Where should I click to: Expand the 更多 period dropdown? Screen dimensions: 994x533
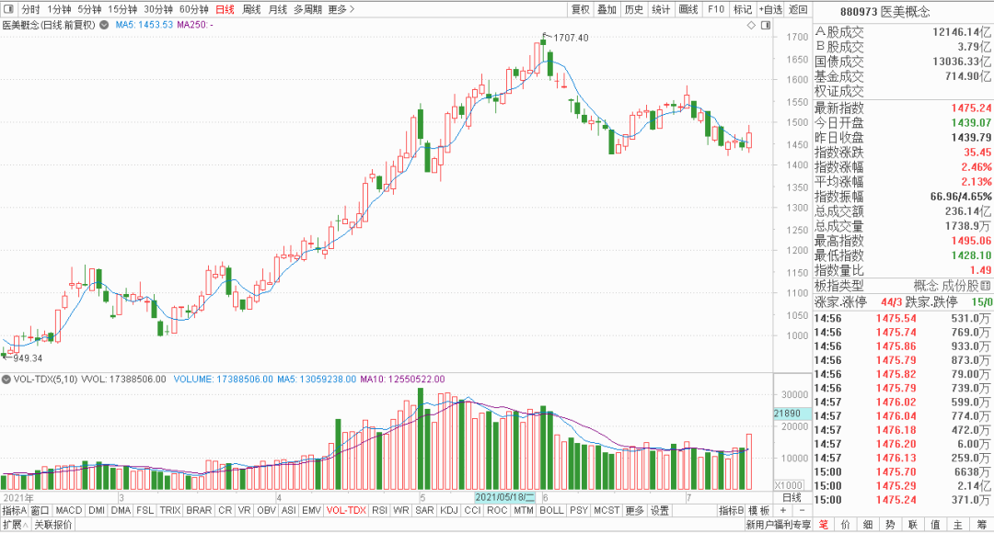pyautogui.click(x=341, y=9)
